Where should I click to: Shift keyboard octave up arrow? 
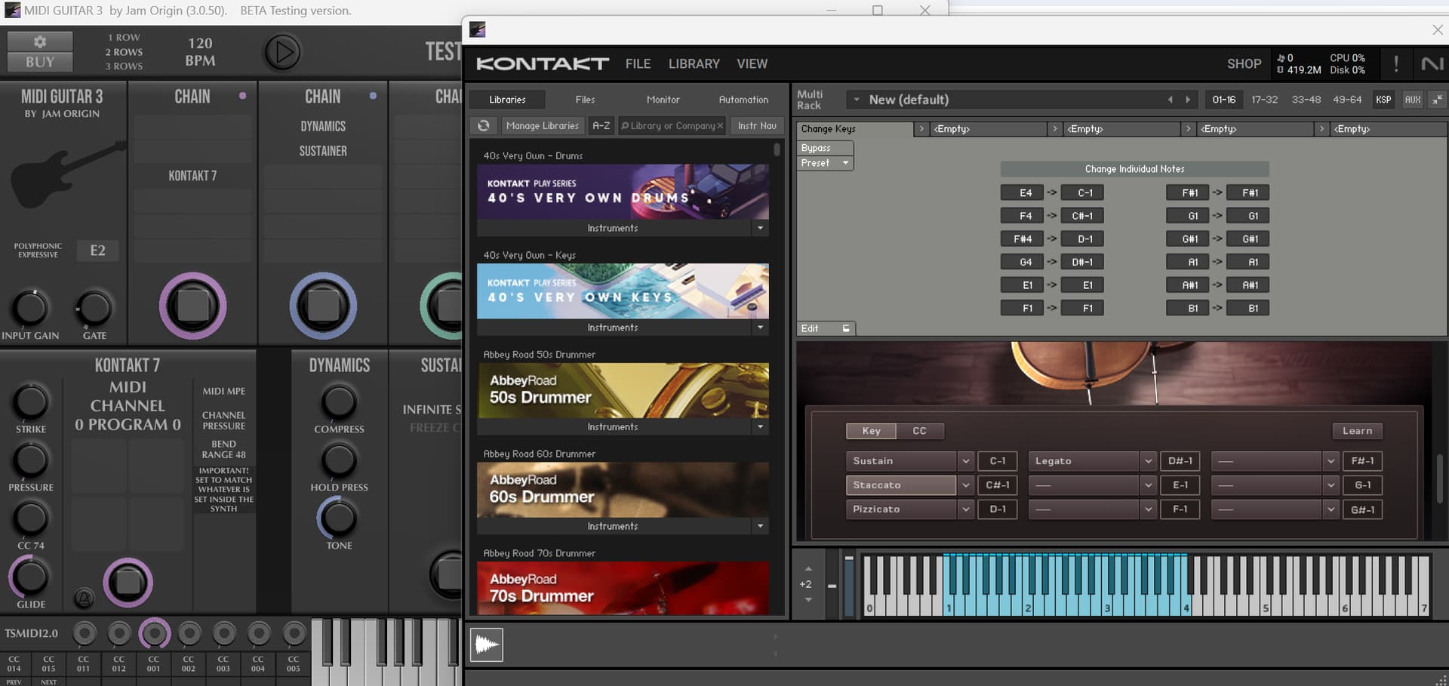[808, 569]
